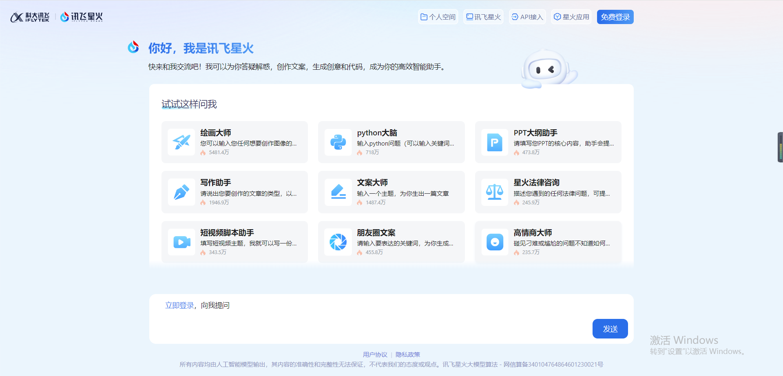
Task: Click the 发送 send button
Action: click(610, 329)
